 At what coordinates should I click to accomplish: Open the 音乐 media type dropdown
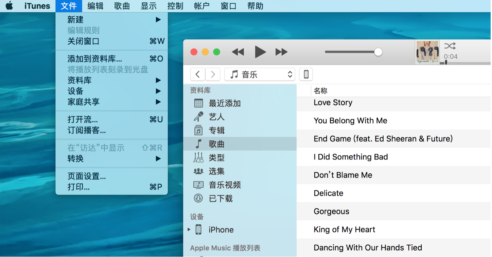(260, 74)
